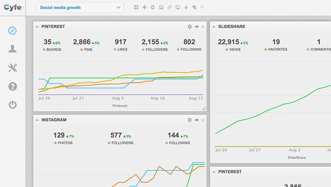Open the question mark help icon
The height and width of the screenshot is (187, 331).
(x=12, y=86)
